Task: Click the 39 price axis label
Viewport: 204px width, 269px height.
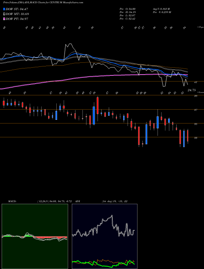Action: point(195,96)
